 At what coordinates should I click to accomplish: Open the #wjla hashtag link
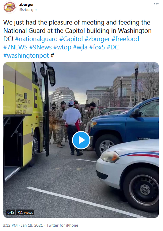point(80,47)
